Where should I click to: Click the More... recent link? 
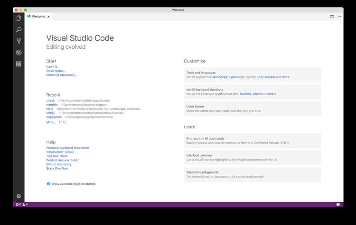point(51,122)
